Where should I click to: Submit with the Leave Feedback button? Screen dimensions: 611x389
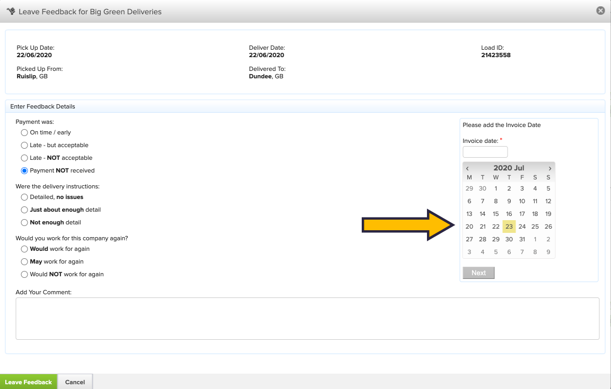[x=29, y=382]
